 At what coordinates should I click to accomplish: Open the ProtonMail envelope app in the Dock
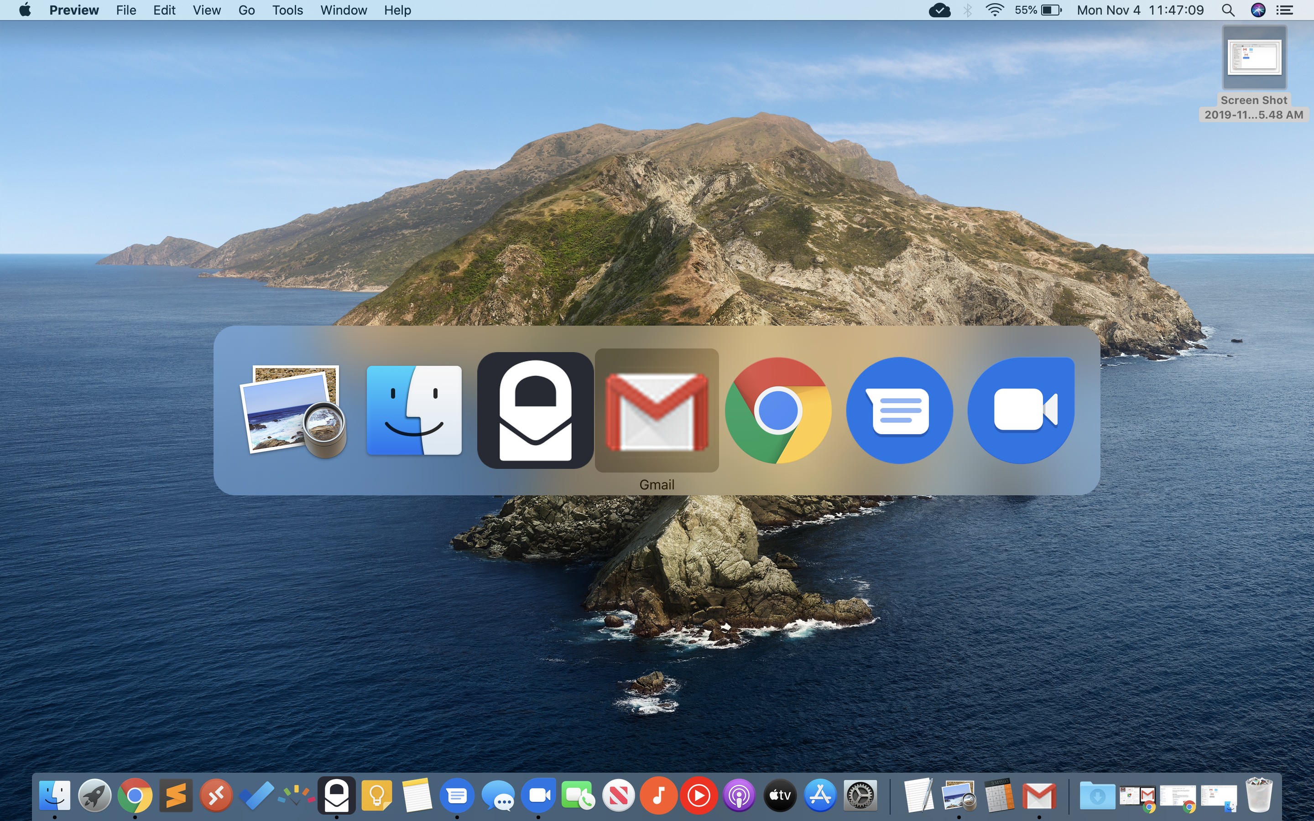pos(337,796)
